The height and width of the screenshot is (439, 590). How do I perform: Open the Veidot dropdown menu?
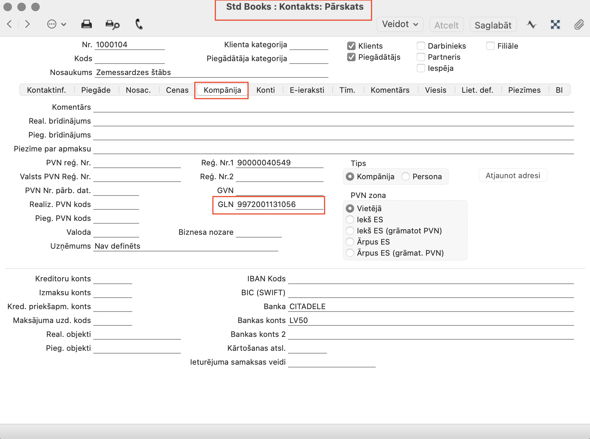(x=400, y=24)
